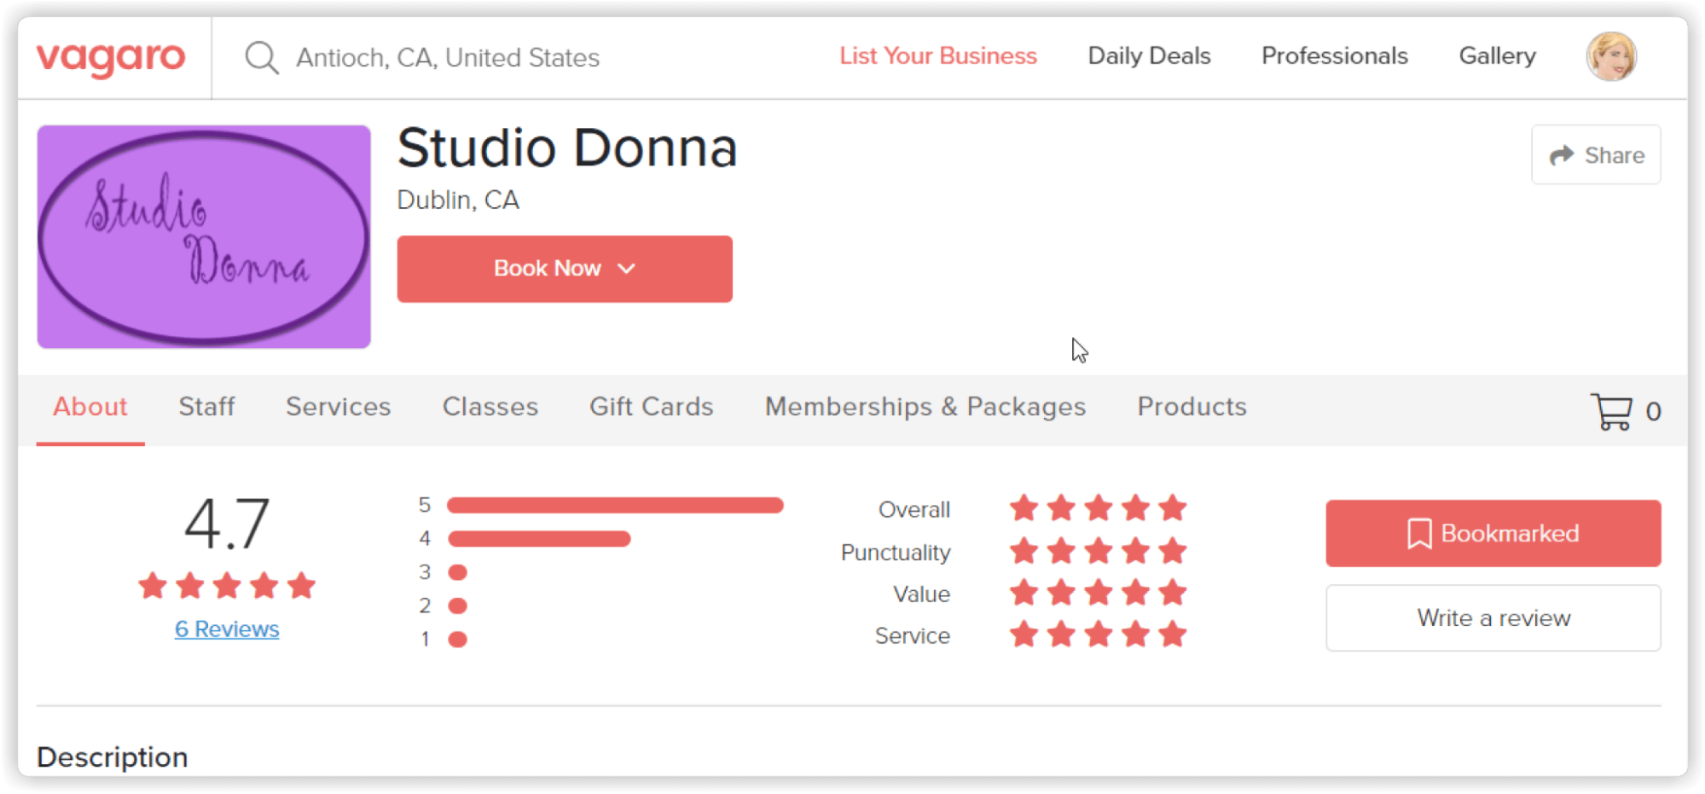The image size is (1705, 794).
Task: Open the shopping cart icon
Action: click(1611, 411)
